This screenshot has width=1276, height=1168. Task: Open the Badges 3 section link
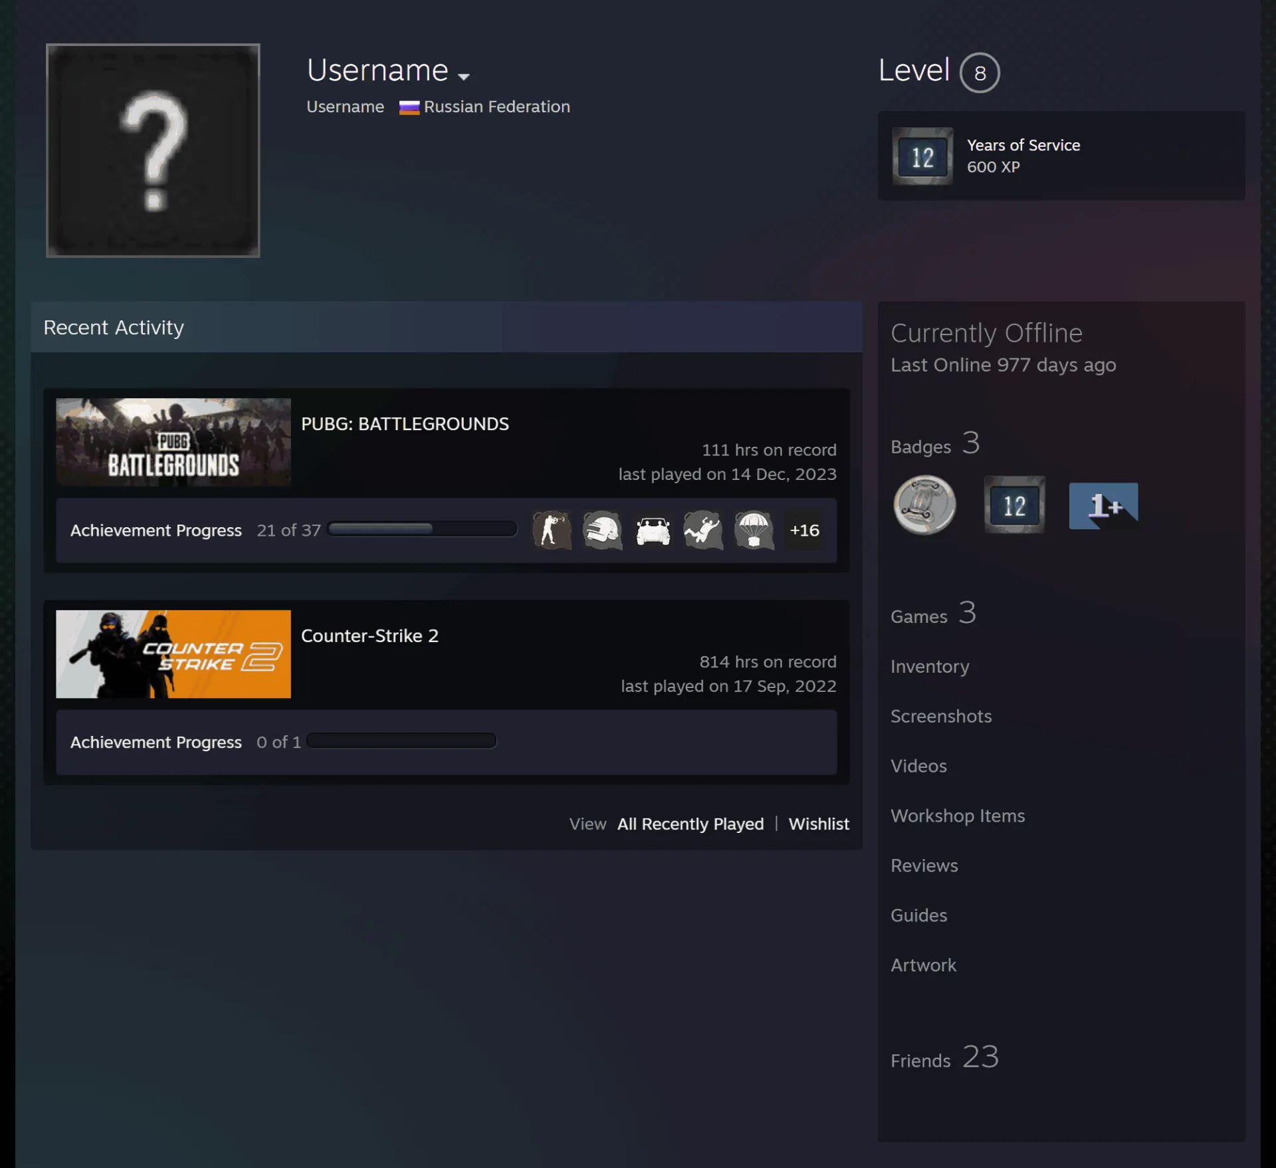tap(935, 444)
